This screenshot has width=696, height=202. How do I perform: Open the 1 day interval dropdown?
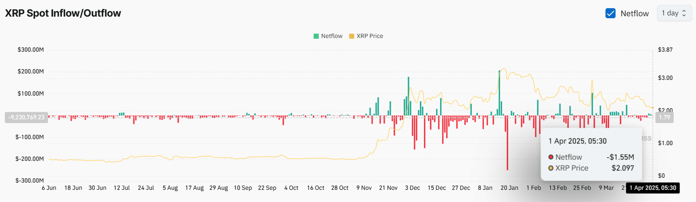pos(673,13)
